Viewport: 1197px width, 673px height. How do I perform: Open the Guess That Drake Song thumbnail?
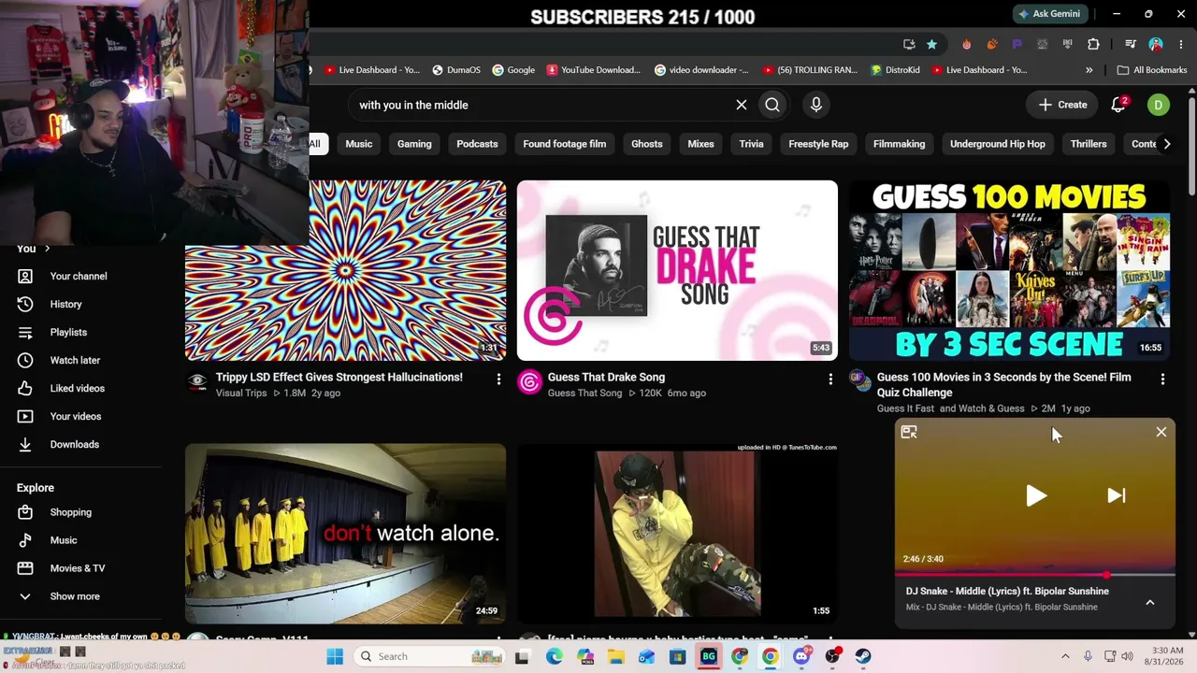point(677,270)
